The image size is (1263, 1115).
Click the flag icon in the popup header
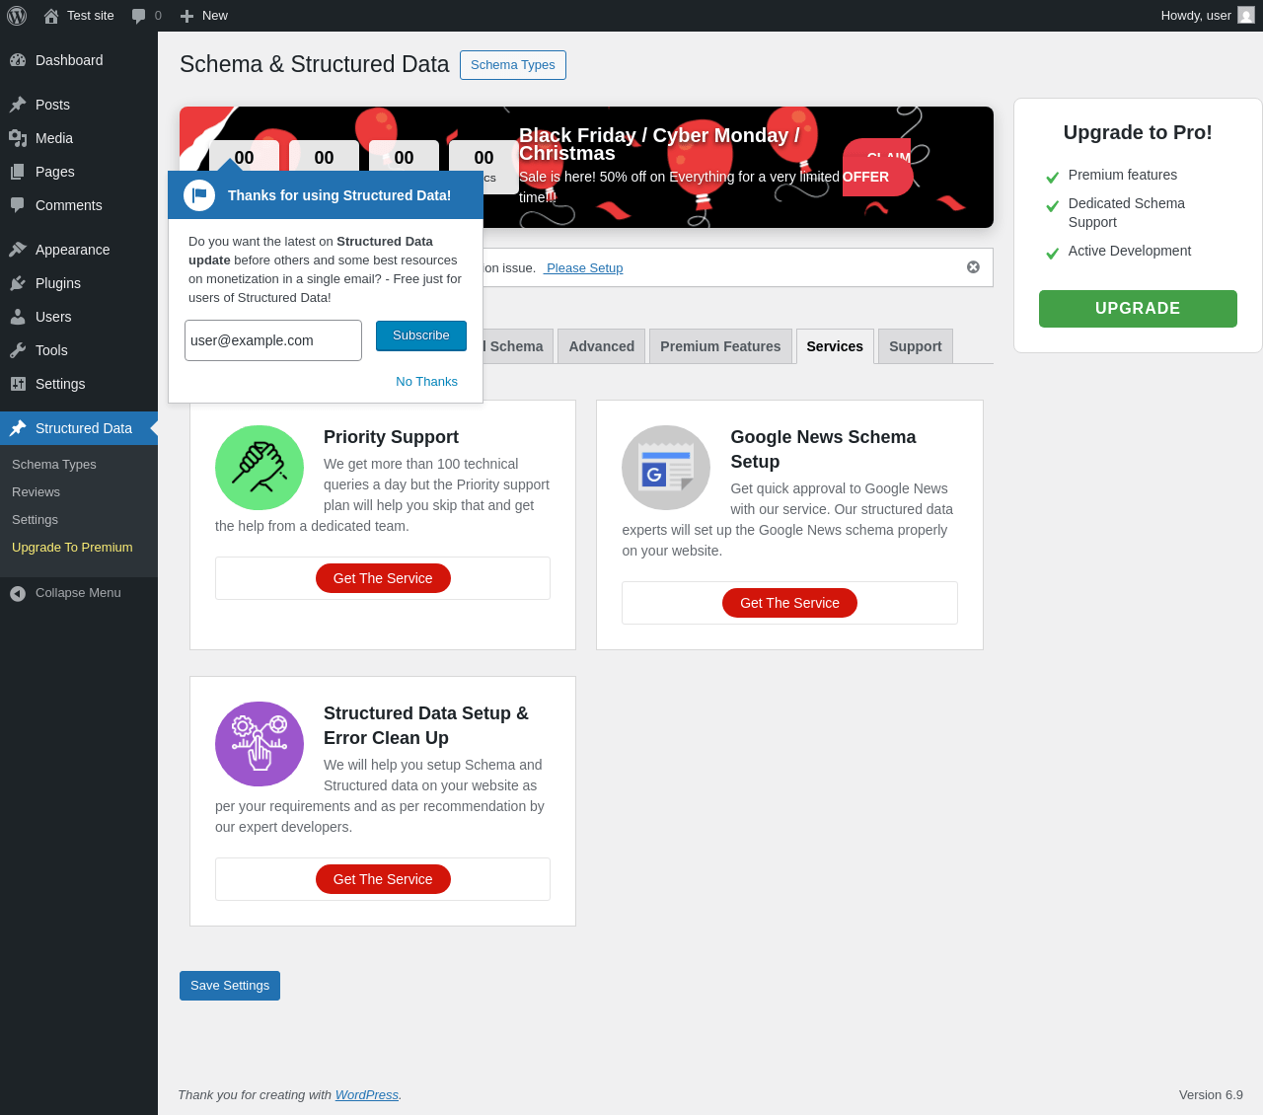click(199, 195)
